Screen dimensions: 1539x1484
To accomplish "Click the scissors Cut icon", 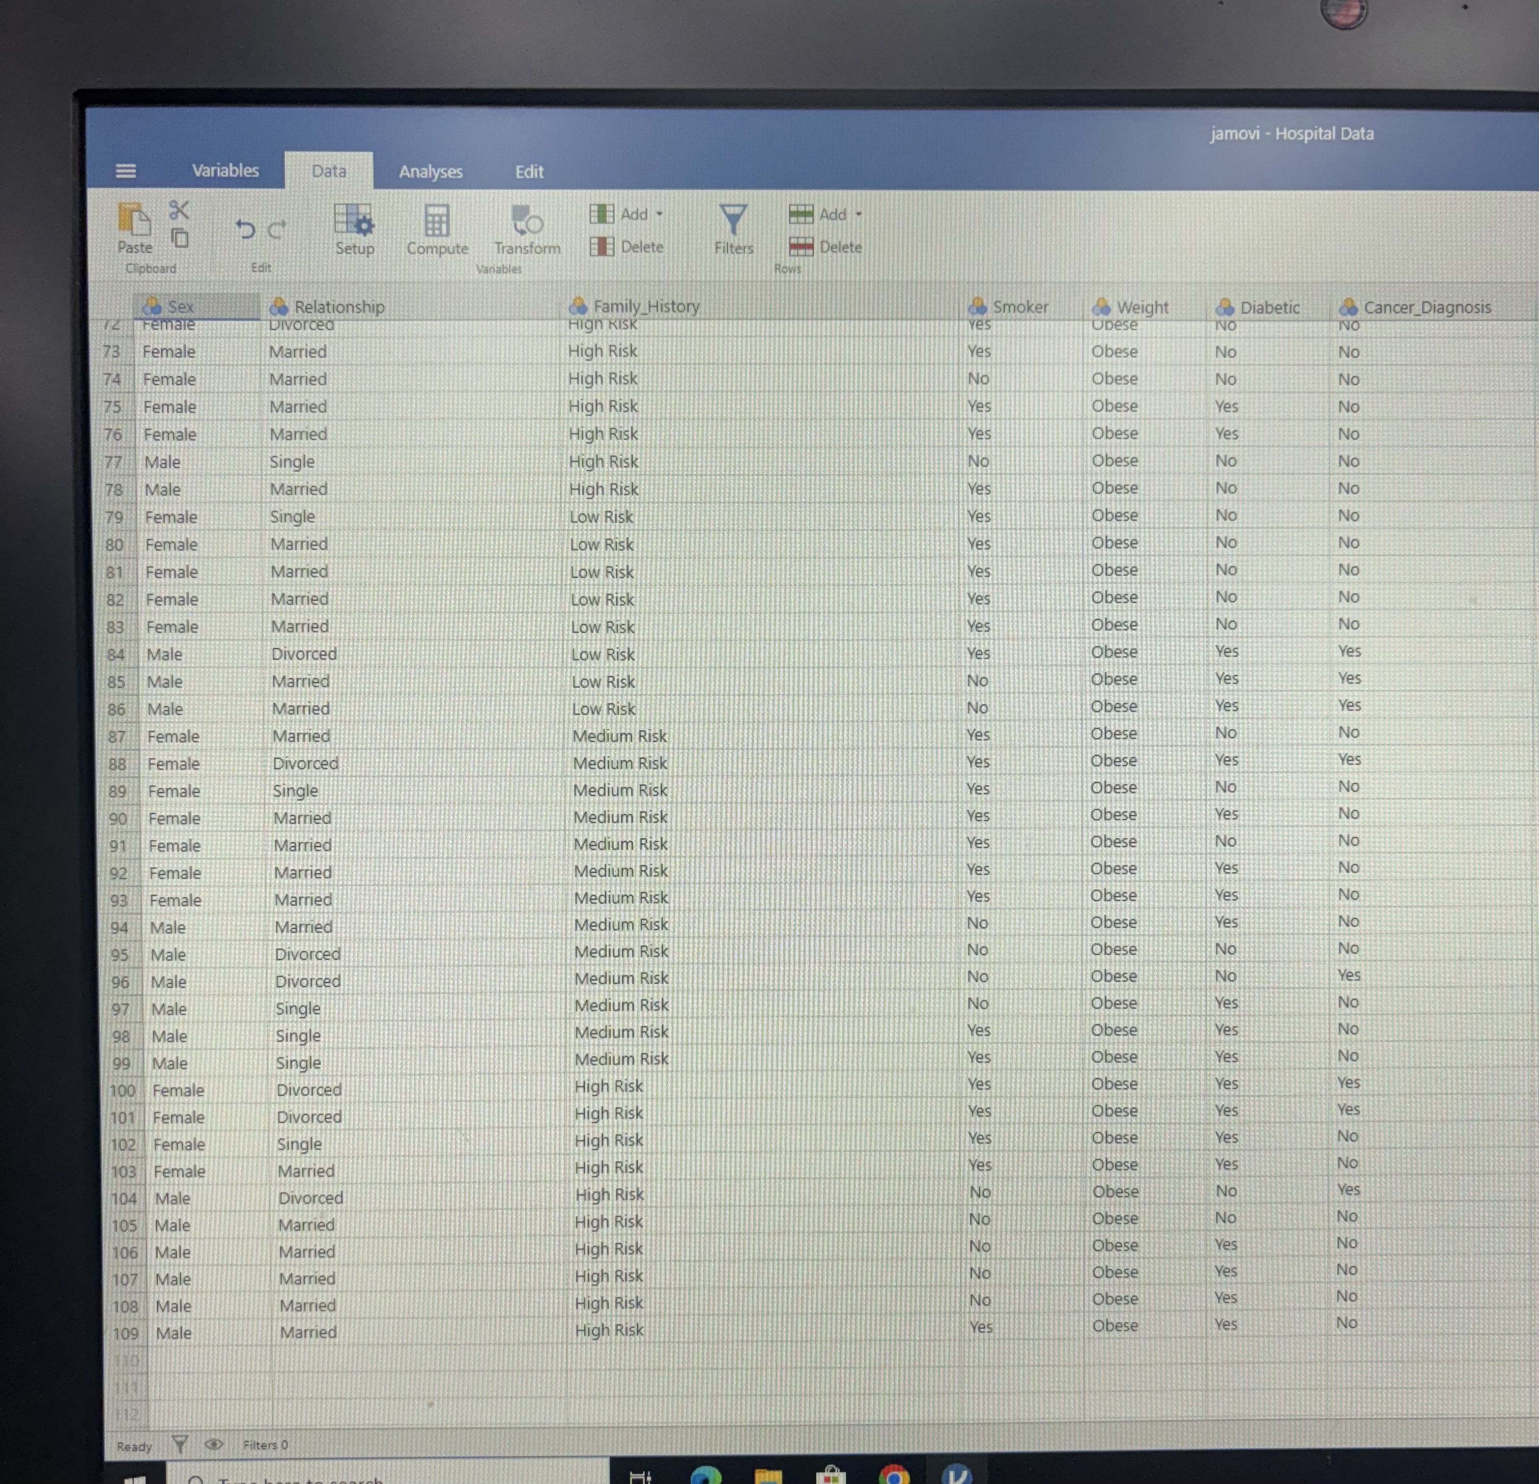I will pyautogui.click(x=179, y=210).
